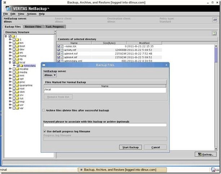The width and height of the screenshot is (221, 174).
Task: Click Cancel in Backup Files dialog
Action: click(x=155, y=147)
